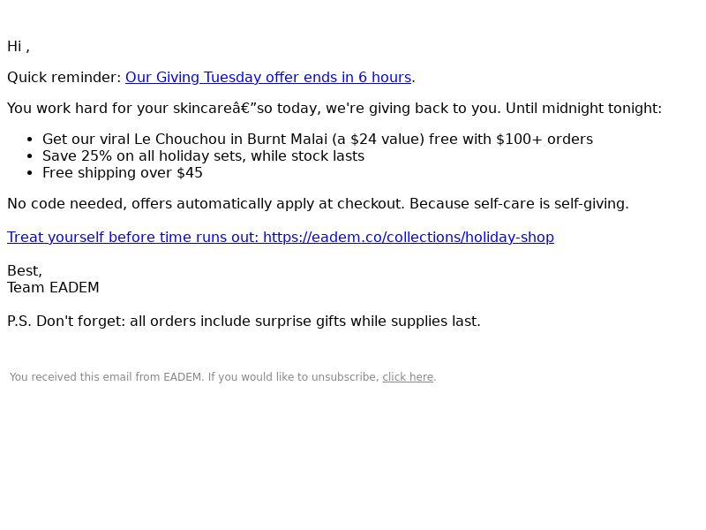Click the bullet dot before 'Get our viral'
Image resolution: width=706 pixels, height=530 pixels.
tap(30, 140)
